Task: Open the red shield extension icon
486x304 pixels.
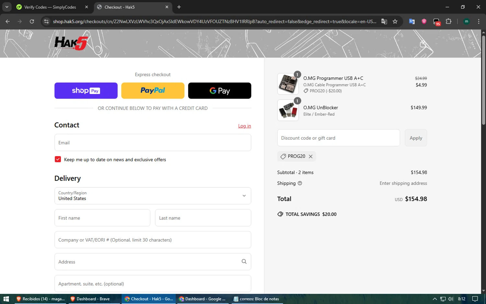Action: coord(424,21)
